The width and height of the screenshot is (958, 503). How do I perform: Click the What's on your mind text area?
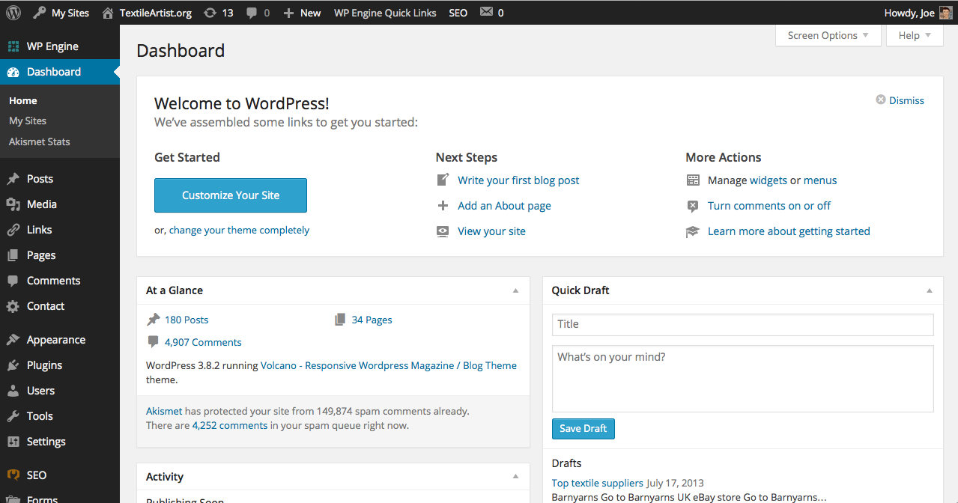coord(743,379)
